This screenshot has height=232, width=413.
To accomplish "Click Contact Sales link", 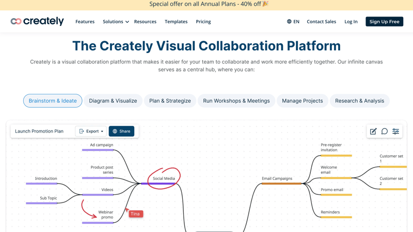I will click(321, 22).
